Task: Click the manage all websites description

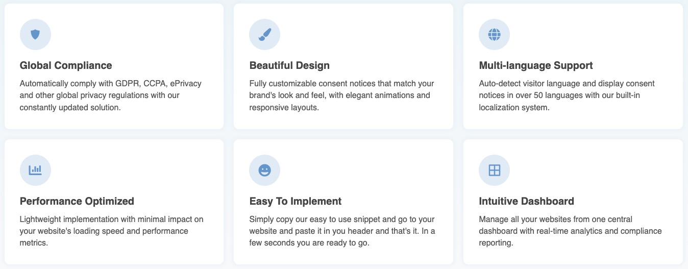Action: [x=570, y=231]
